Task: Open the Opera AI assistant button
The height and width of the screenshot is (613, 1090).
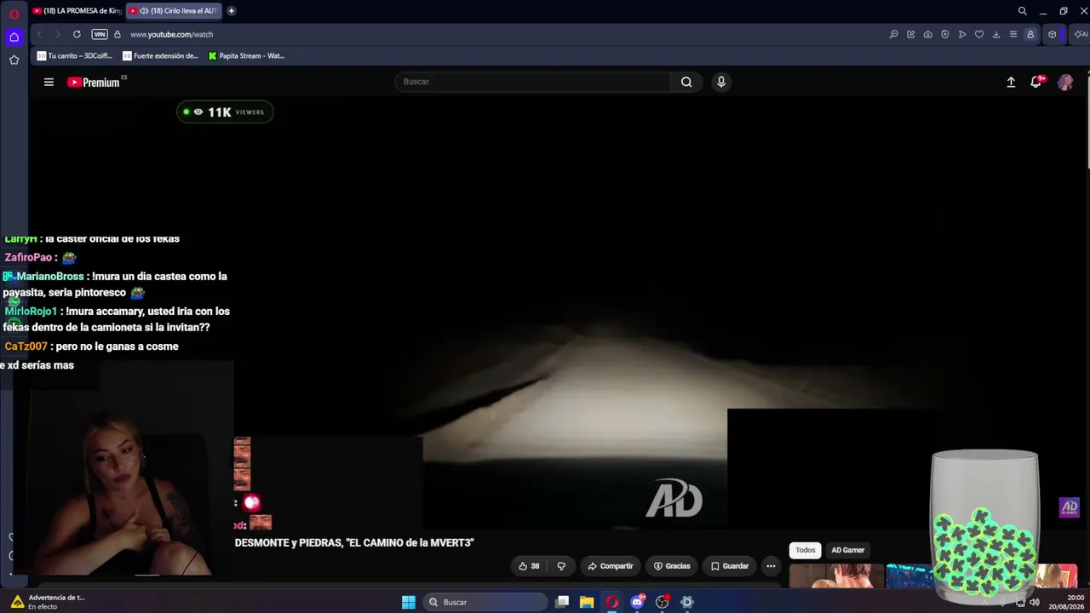Action: (1081, 34)
